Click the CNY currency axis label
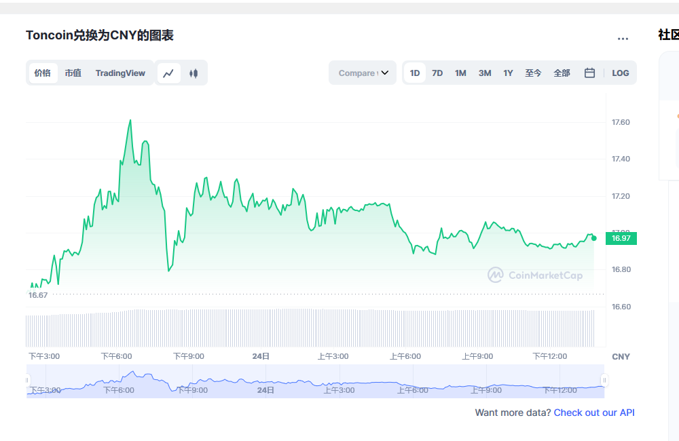Viewport: 679px width, 441px height. (621, 357)
